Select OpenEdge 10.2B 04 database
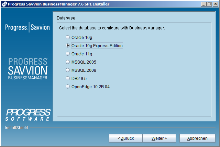This screenshot has width=220, height=147. pyautogui.click(x=68, y=86)
